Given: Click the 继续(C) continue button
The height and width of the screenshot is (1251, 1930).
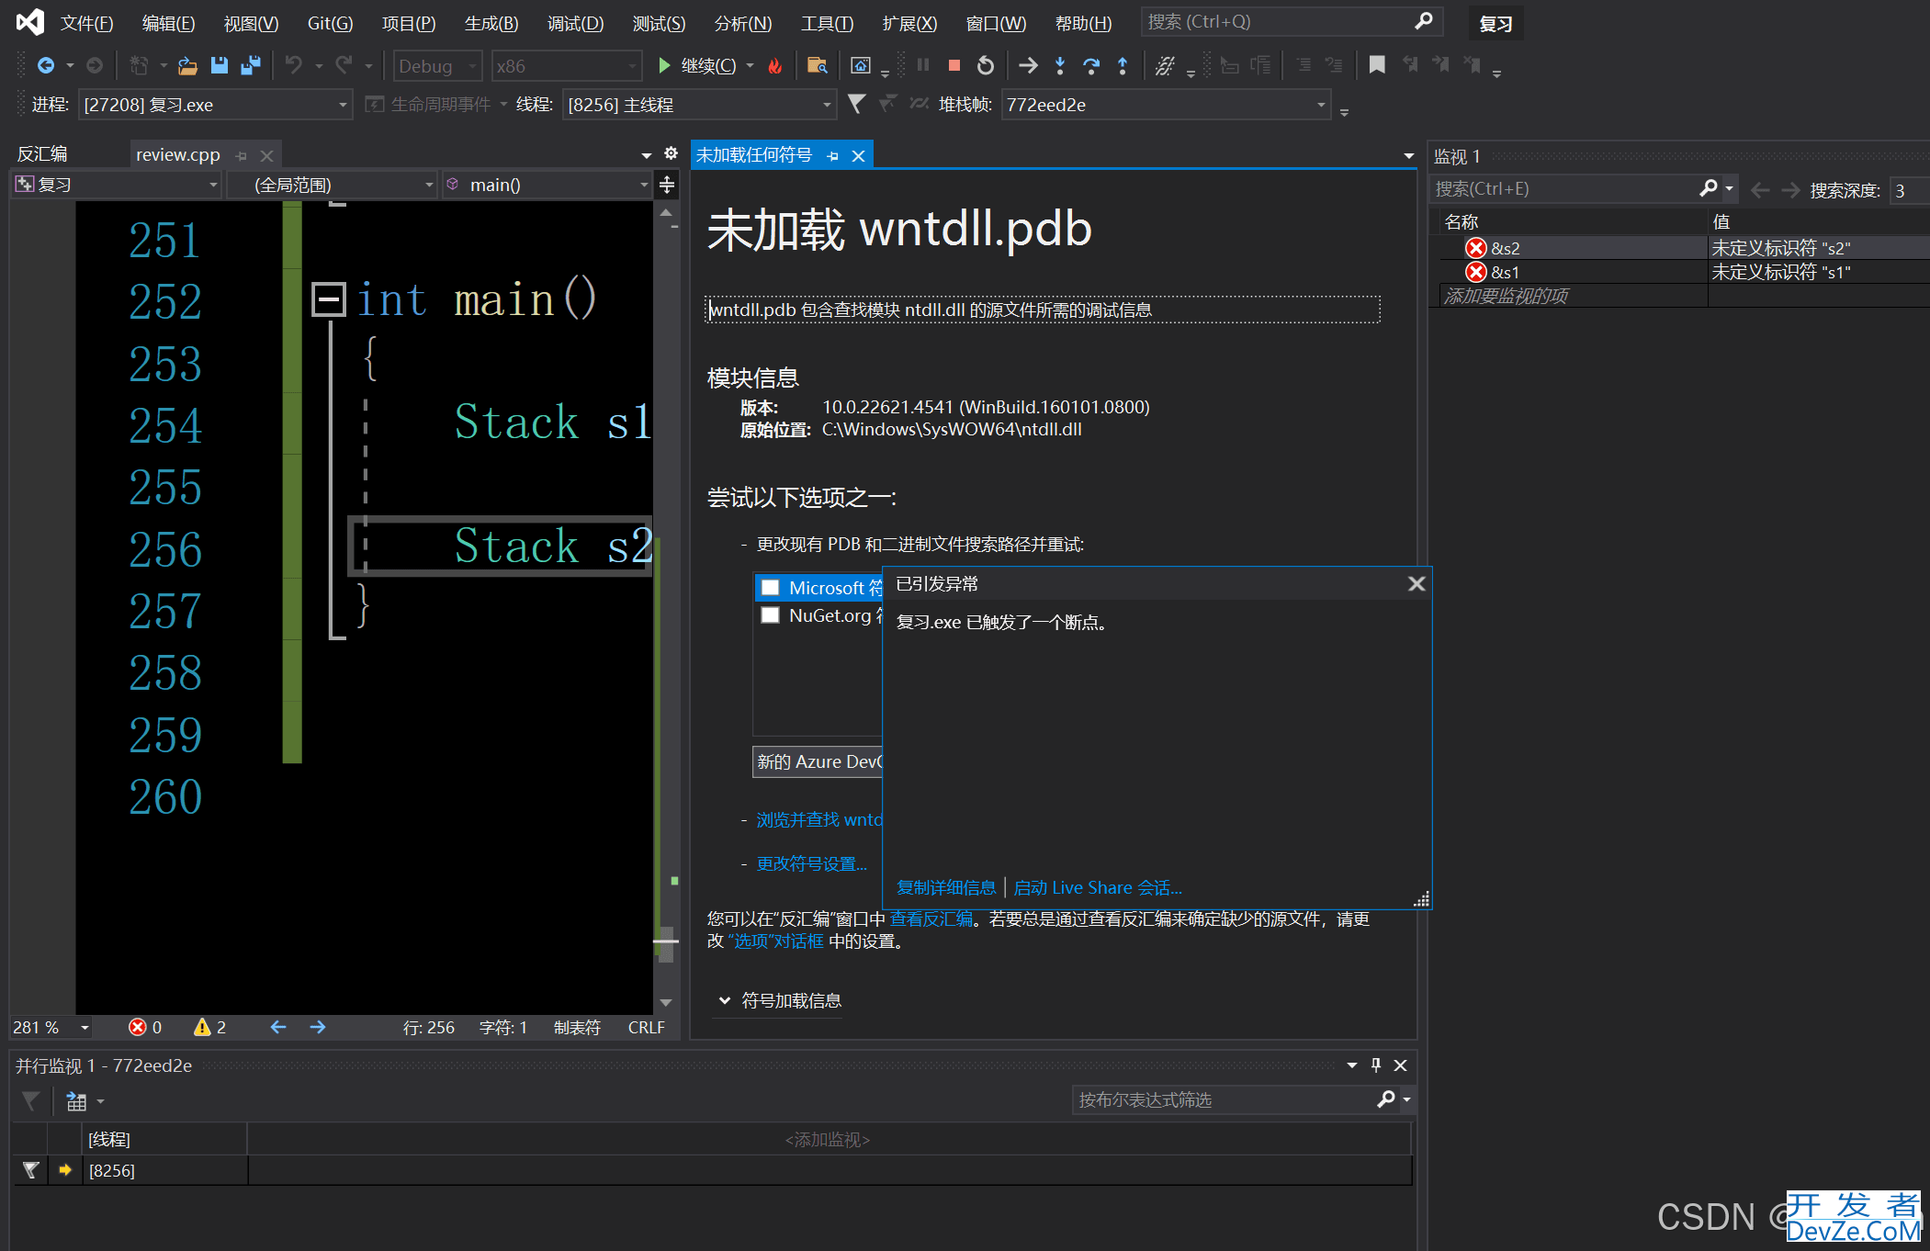Looking at the screenshot, I should pyautogui.click(x=698, y=65).
